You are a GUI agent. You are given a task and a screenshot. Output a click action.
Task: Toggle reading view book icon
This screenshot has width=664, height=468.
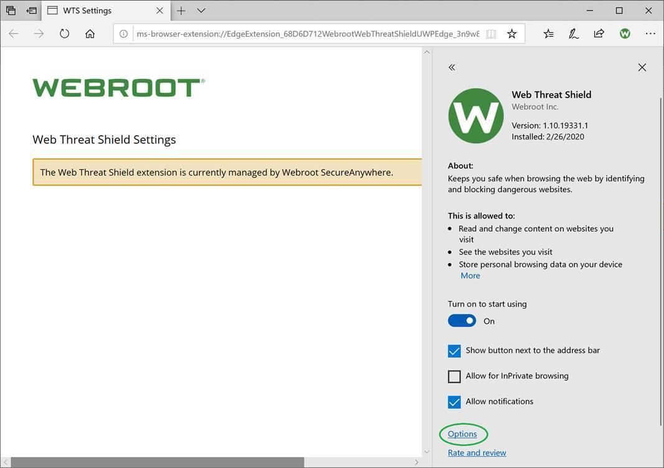491,34
